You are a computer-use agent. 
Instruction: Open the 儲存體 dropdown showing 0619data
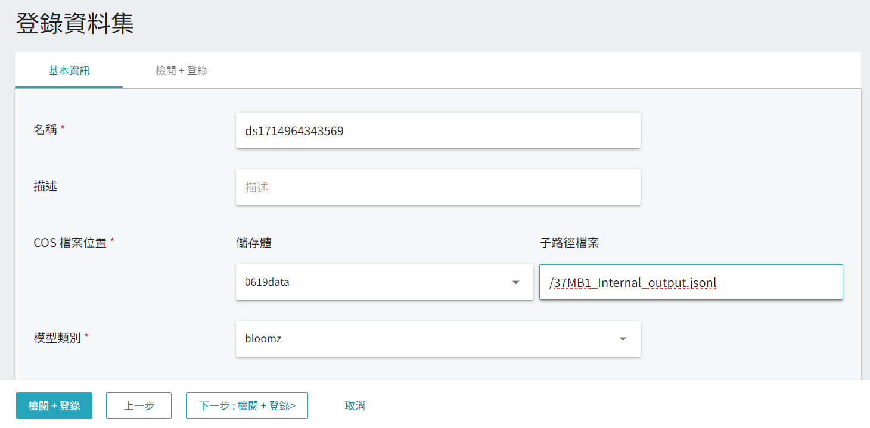384,282
